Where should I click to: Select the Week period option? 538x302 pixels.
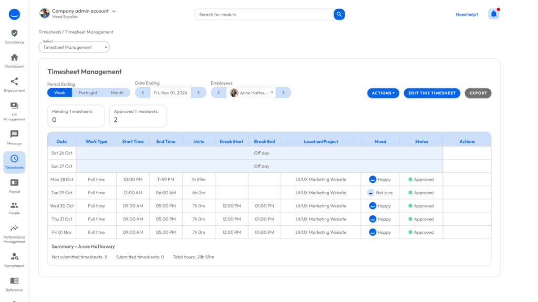click(x=59, y=92)
